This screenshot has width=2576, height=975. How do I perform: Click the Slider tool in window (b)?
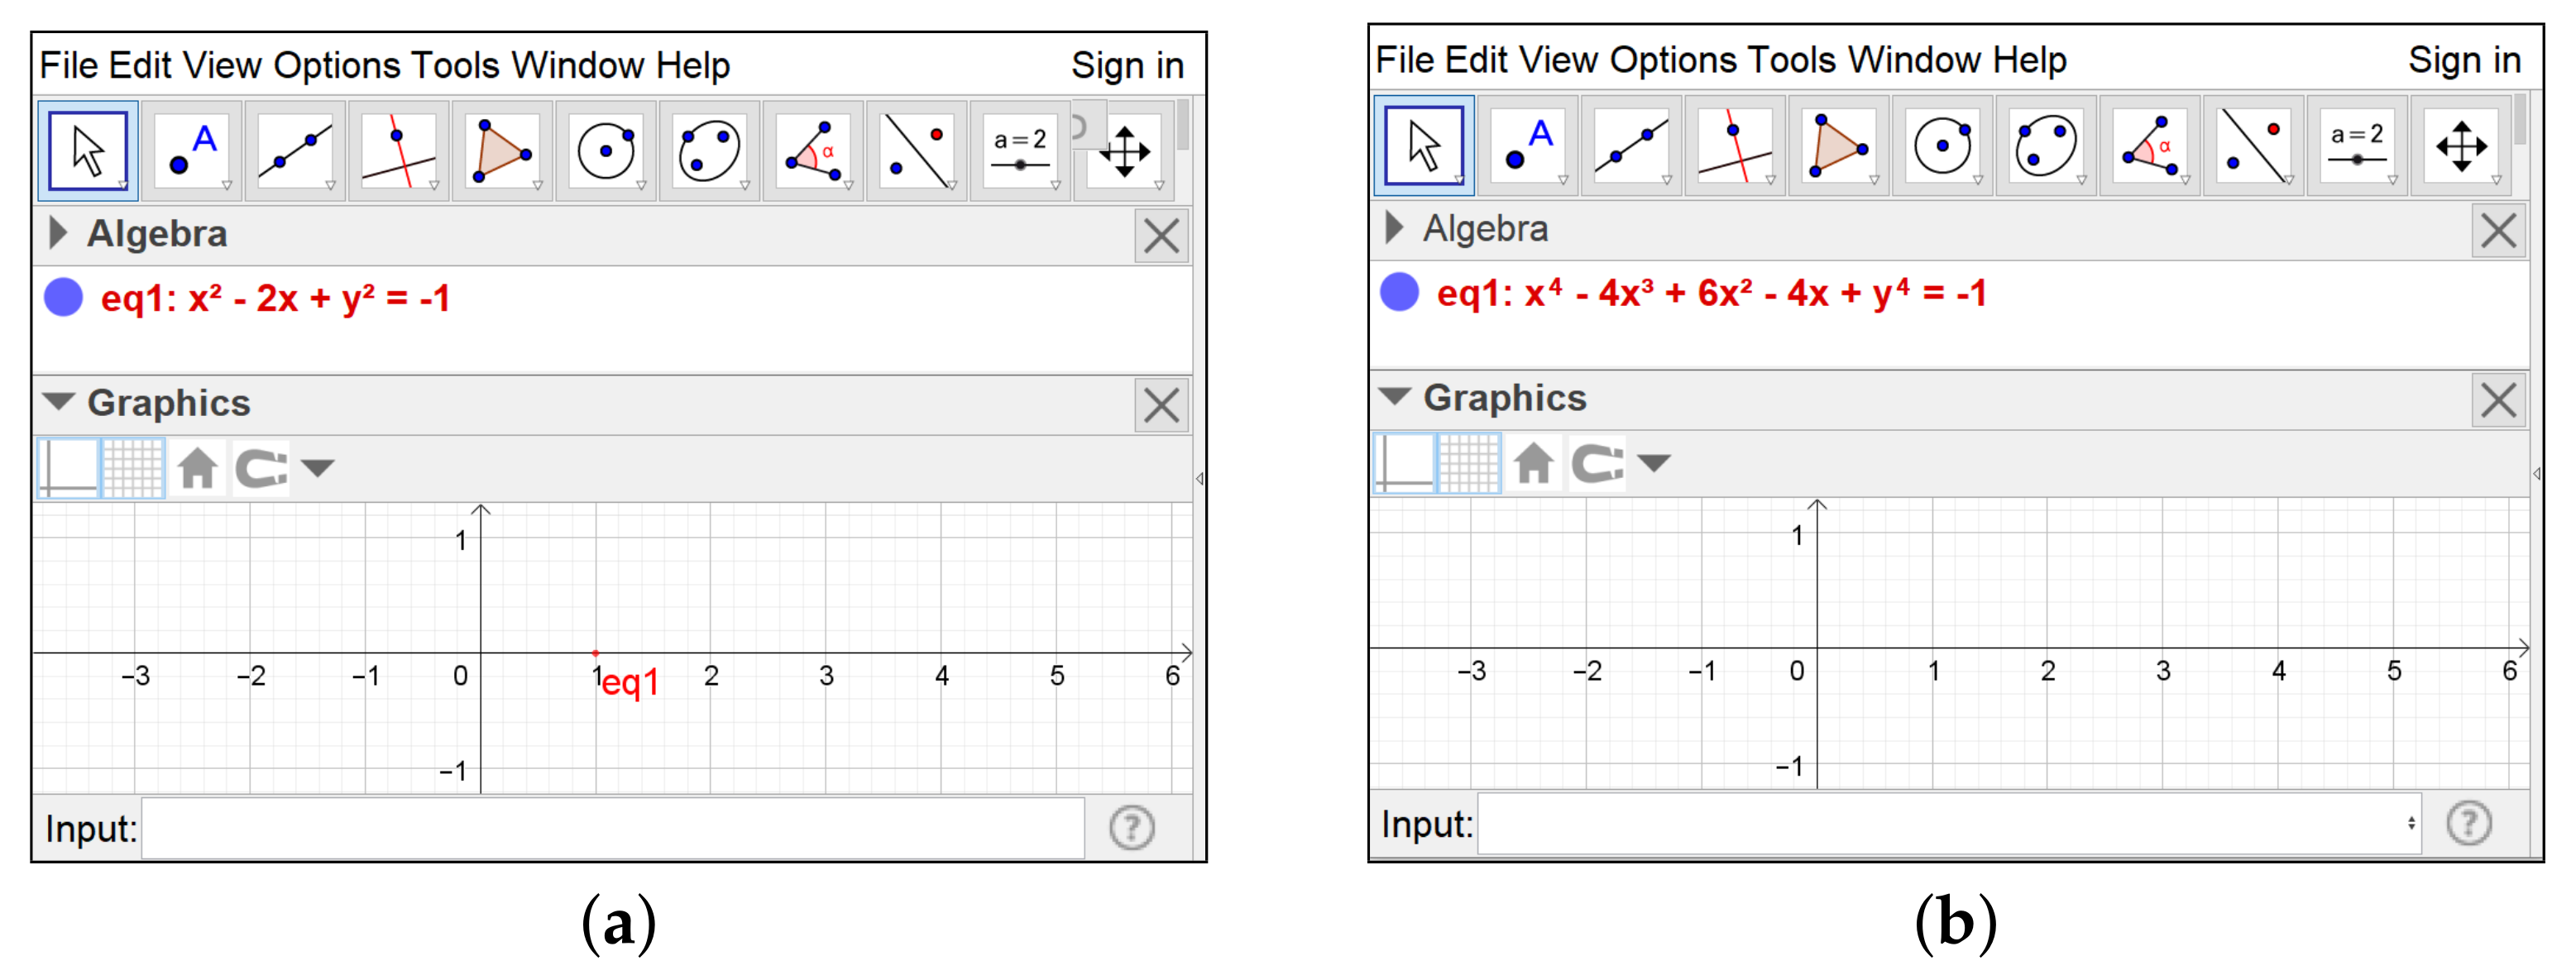pyautogui.click(x=2356, y=147)
